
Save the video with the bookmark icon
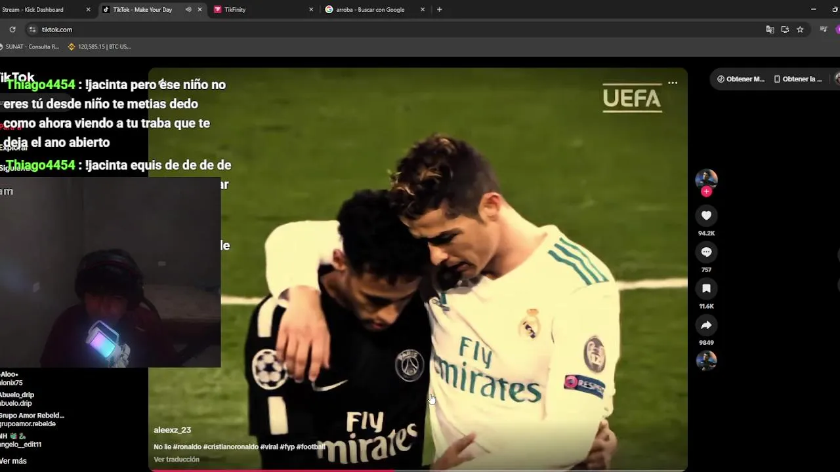pos(706,288)
